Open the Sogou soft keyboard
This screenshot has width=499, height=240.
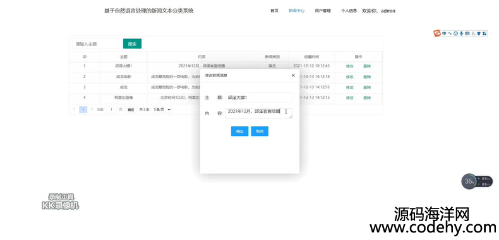[467, 33]
